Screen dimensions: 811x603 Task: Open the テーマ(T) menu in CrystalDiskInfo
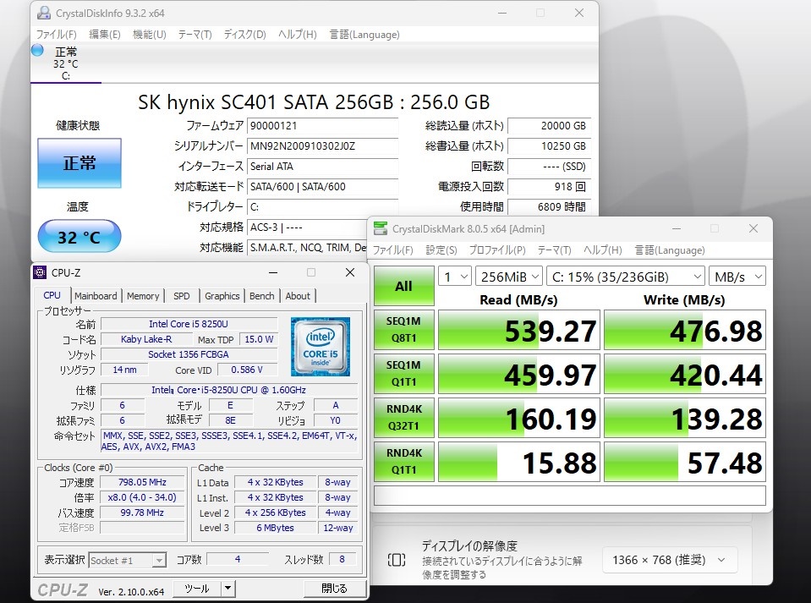coord(195,35)
